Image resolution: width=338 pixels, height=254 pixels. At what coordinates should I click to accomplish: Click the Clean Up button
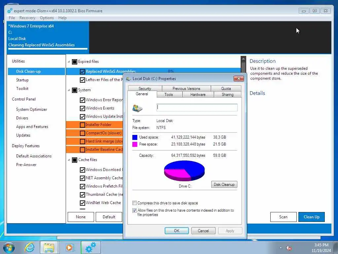pos(312,217)
